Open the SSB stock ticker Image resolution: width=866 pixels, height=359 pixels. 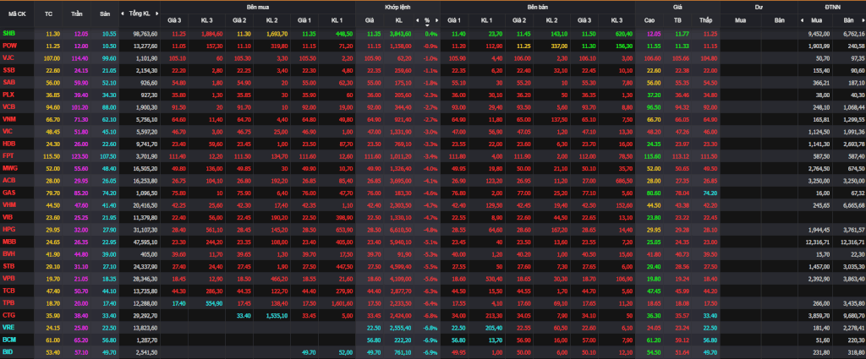coord(8,70)
